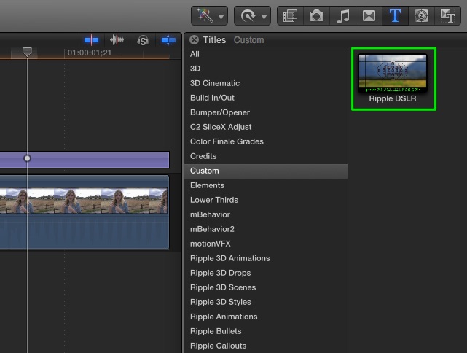
Task: Open the Transitions browser
Action: (x=368, y=15)
